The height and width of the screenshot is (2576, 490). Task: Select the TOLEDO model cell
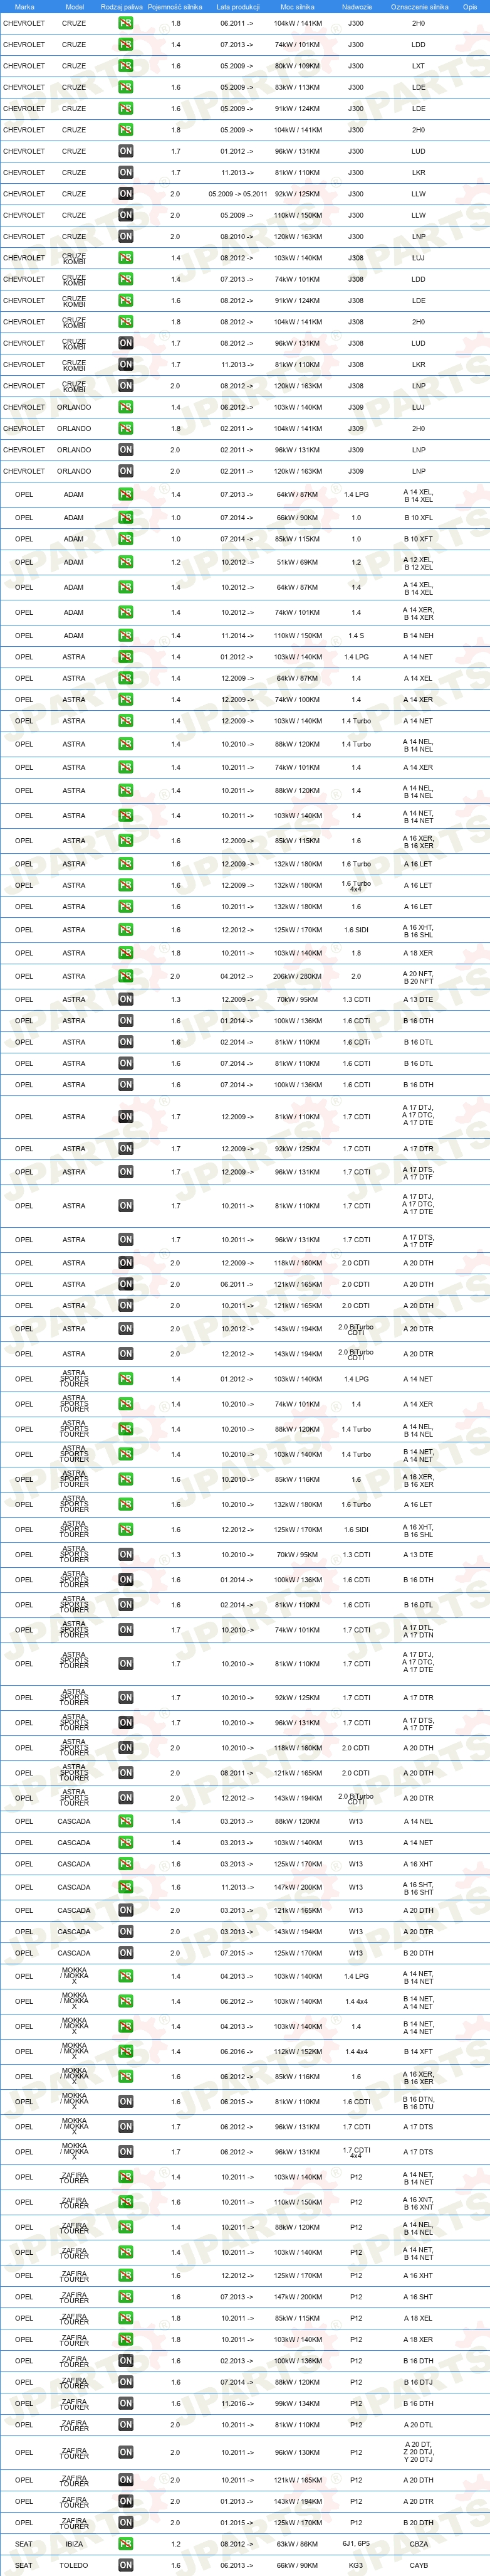click(x=74, y=2565)
